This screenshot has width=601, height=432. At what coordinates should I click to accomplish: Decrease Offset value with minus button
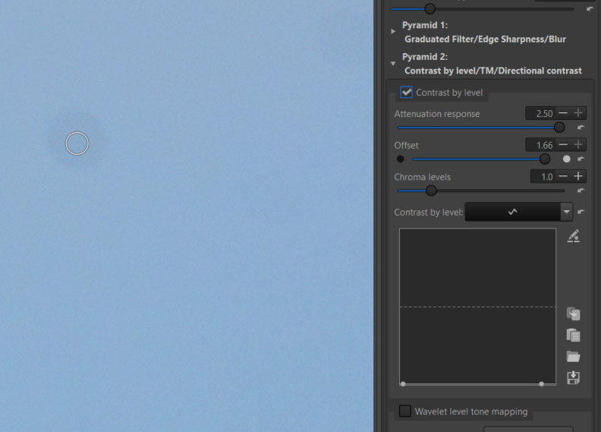[563, 145]
